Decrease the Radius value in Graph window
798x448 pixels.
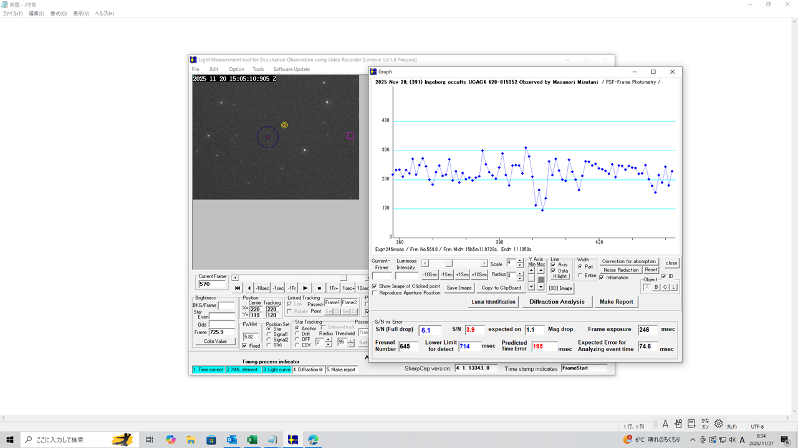(520, 278)
